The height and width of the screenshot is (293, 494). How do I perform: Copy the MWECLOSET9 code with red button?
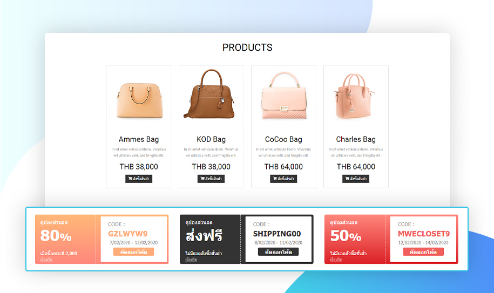coord(423,252)
